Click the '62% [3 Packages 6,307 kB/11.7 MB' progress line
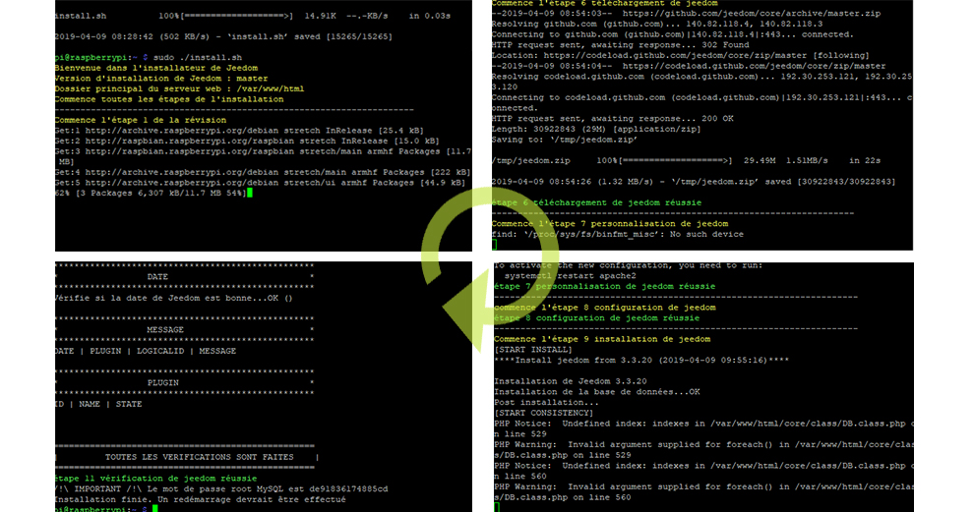This screenshot has height=512, width=974. point(151,194)
